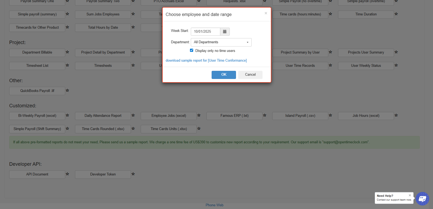Image resolution: width=433 pixels, height=209 pixels.
Task: Star the Developer Token item
Action: tap(133, 174)
